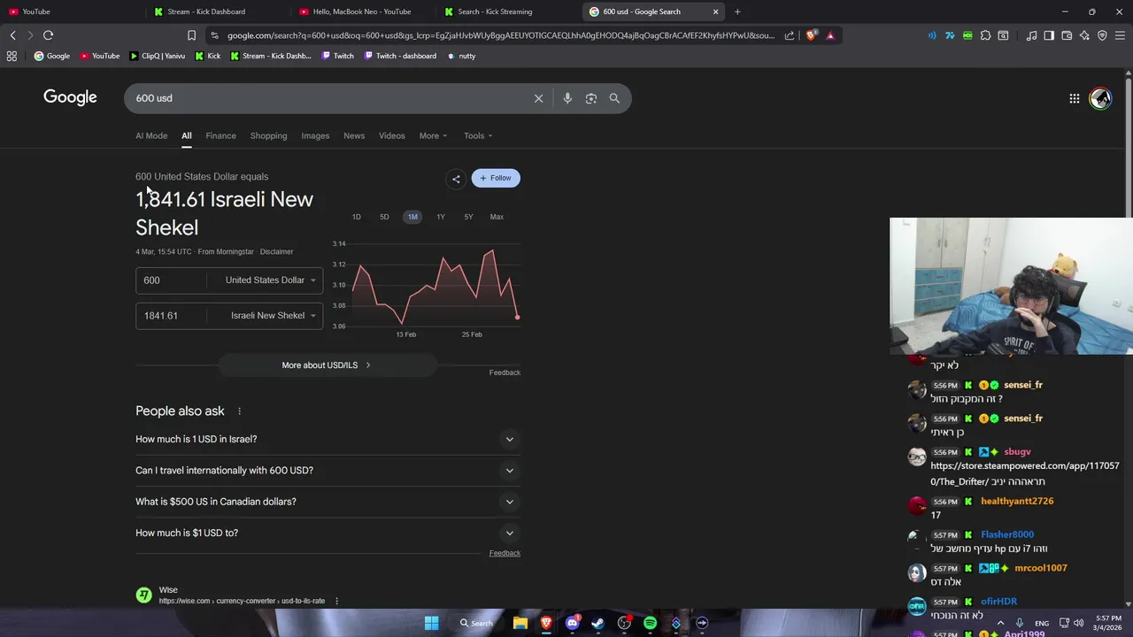Screen dimensions: 1133x637
Task: Open the browser Extensions puzzle icon
Action: 985,35
